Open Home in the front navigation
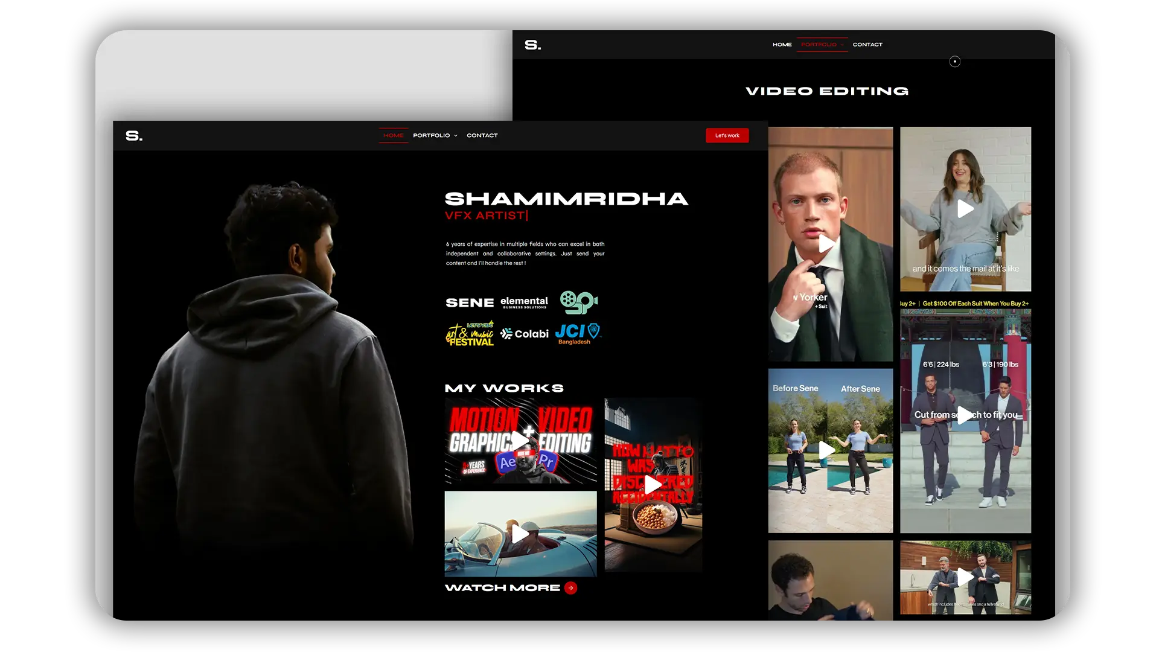The width and height of the screenshot is (1159, 652). click(x=393, y=135)
